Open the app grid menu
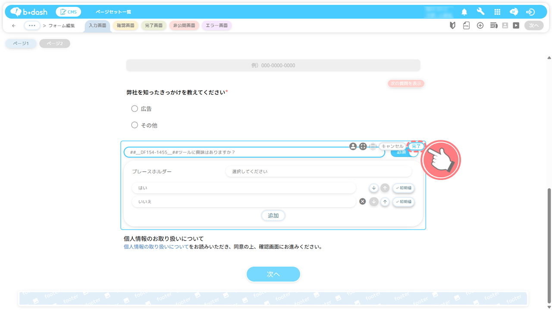Image resolution: width=552 pixels, height=310 pixels. [497, 12]
